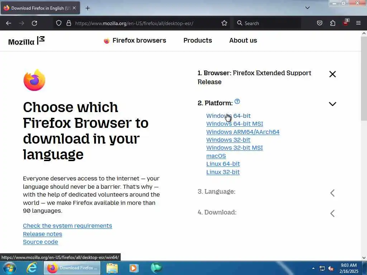Bookmark this page with the star icon
The image size is (367, 275).
tap(224, 23)
